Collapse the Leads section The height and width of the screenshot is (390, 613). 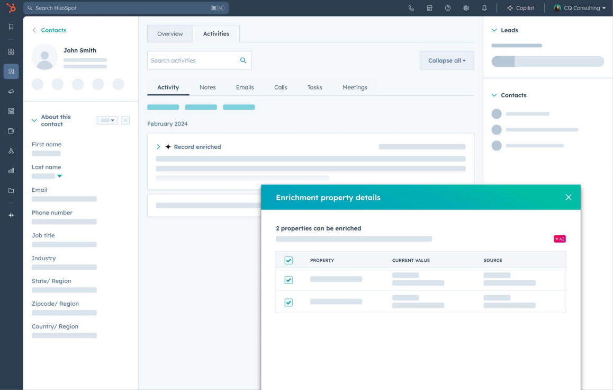point(494,30)
